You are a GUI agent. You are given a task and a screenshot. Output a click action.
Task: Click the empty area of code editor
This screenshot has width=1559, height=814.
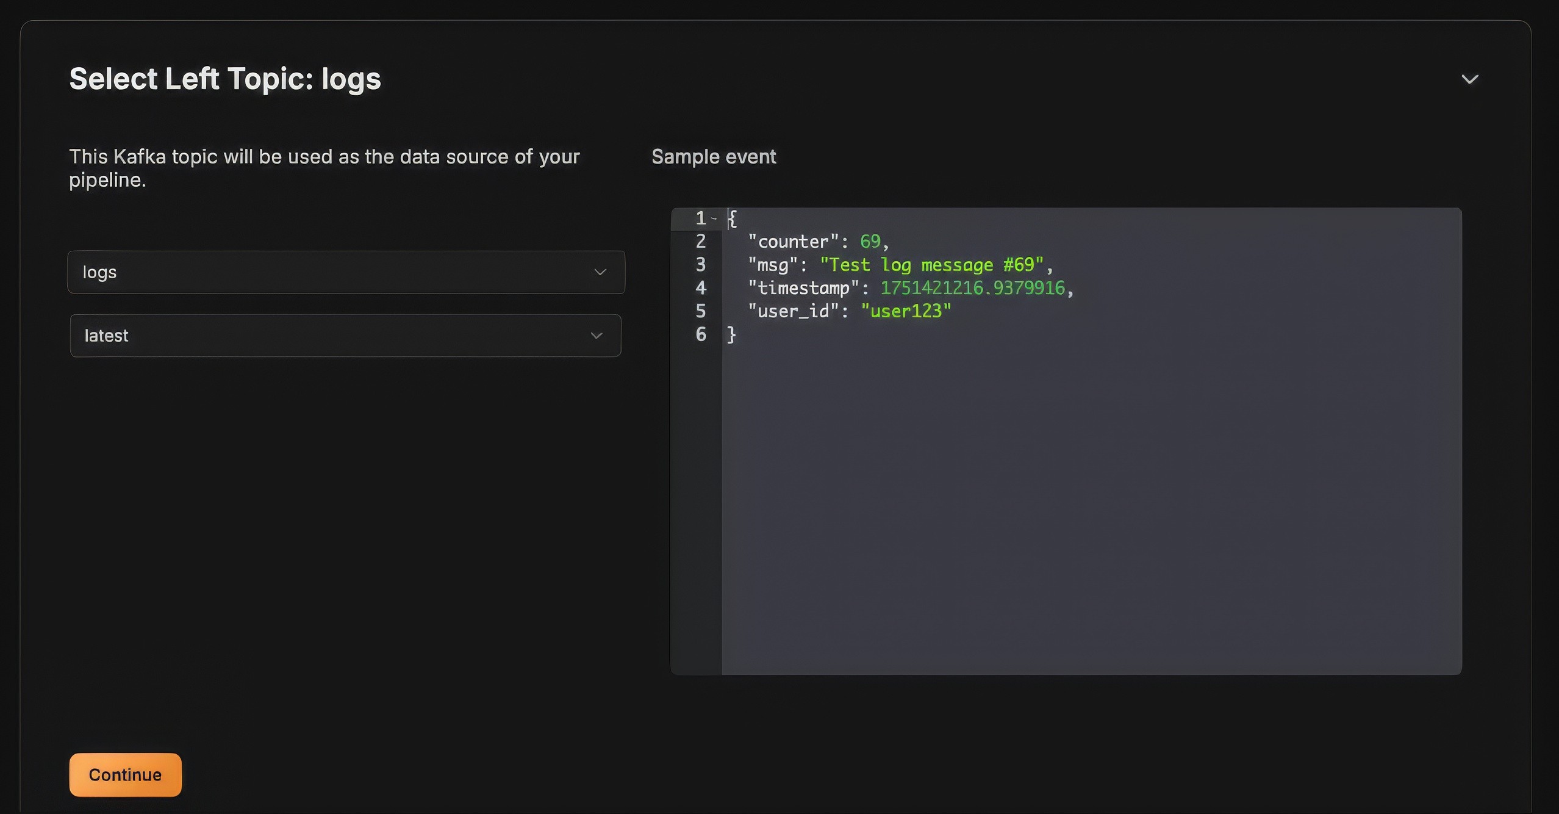[x=1091, y=500]
